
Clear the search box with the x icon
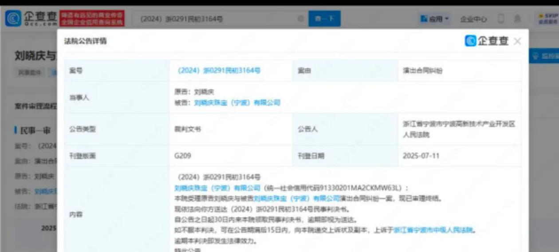pos(301,19)
